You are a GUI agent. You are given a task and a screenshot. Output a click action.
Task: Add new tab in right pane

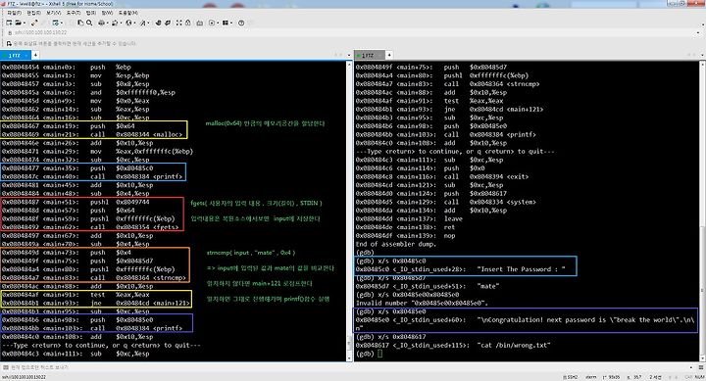coord(389,55)
